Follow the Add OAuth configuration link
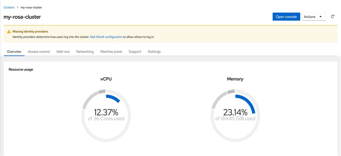Image resolution: width=341 pixels, height=156 pixels. (x=106, y=37)
